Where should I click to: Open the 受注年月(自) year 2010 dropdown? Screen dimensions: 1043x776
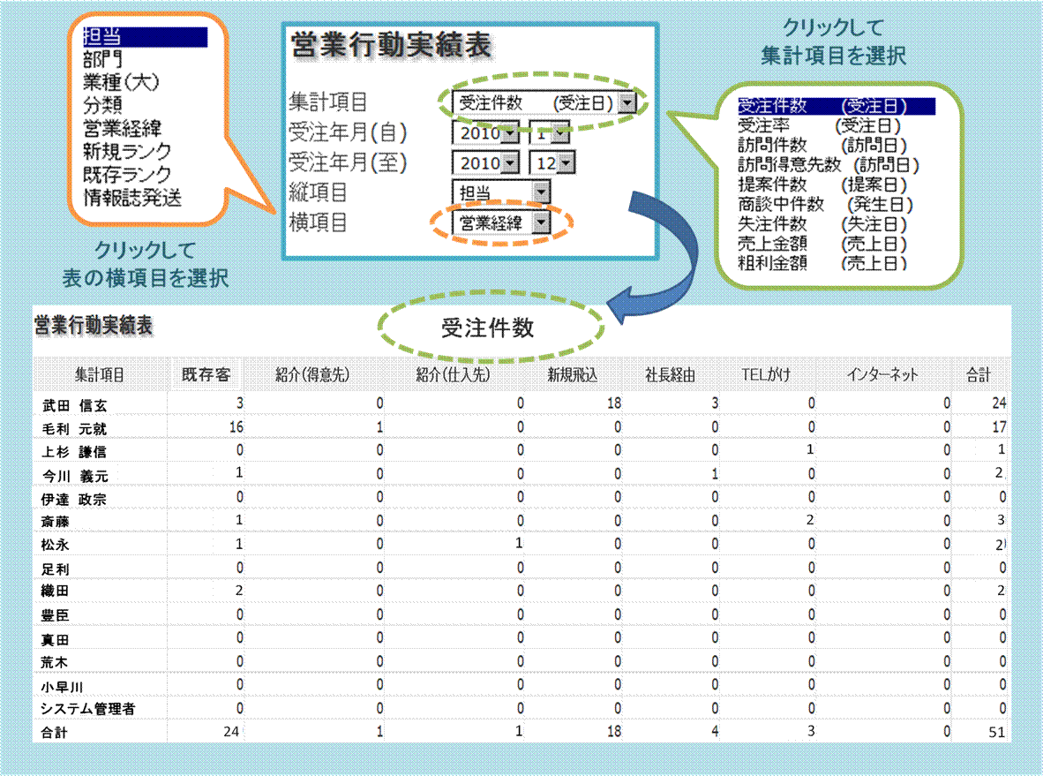(x=510, y=133)
